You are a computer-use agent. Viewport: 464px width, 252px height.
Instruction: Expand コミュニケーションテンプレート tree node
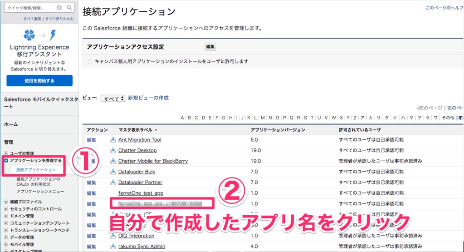[6, 223]
